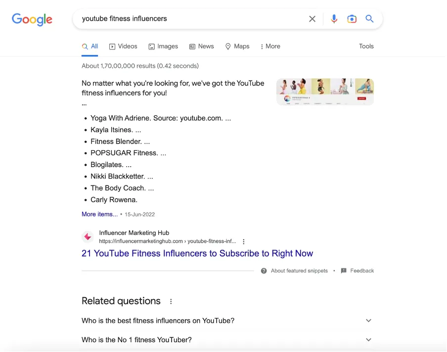Screen dimensions: 447x352
Task: Open the influencermarketinghub.com URL breadcrumb
Action: [167, 241]
